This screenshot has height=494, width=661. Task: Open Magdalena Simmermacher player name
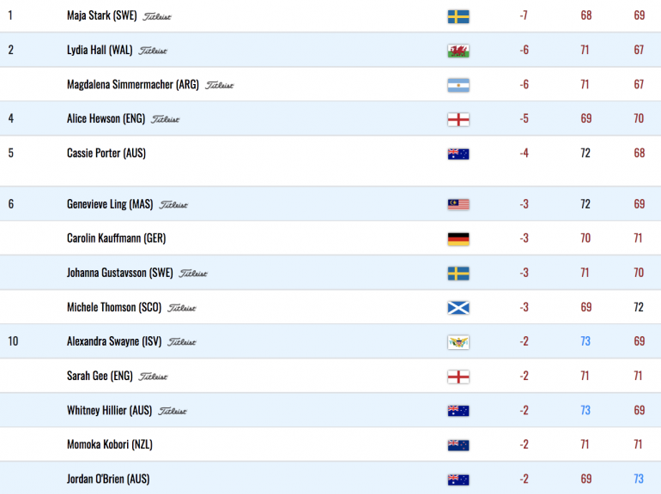click(x=133, y=85)
